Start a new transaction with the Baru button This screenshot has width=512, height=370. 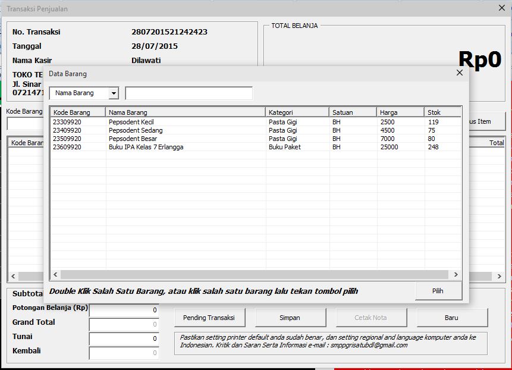[452, 317]
